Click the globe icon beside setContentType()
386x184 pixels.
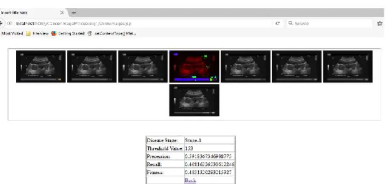[x=90, y=33]
